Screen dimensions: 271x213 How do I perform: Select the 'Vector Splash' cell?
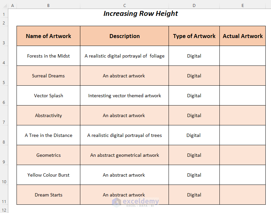[48, 95]
